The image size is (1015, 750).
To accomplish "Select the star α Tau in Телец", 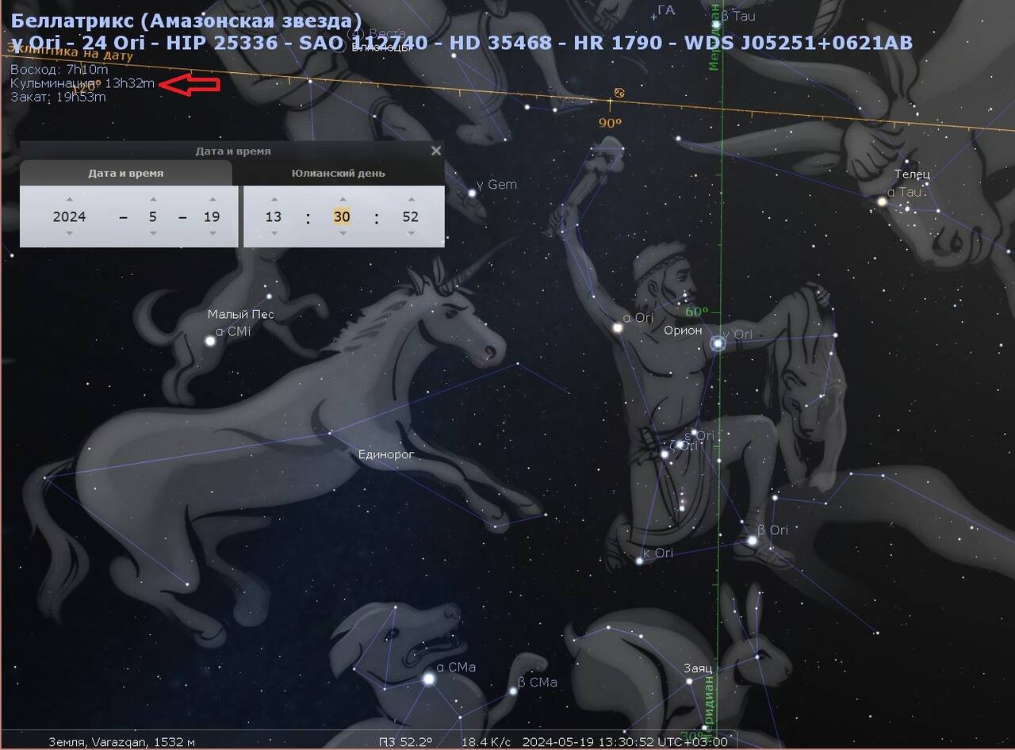I will coord(881,201).
